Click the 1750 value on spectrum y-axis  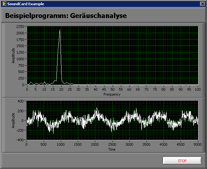20,40
